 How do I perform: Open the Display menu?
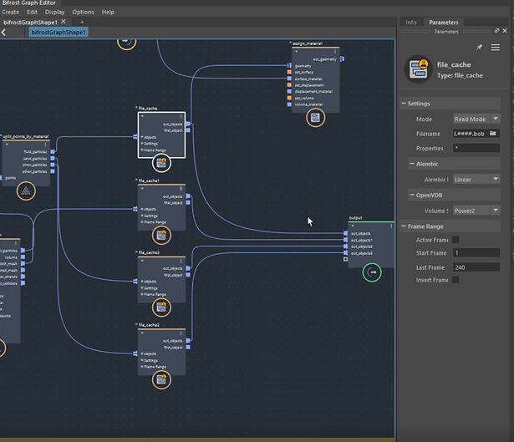55,13
